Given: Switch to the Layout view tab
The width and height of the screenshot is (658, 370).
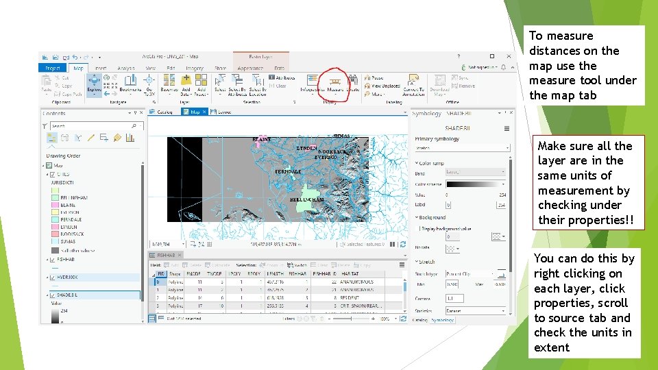Looking at the screenshot, I should point(221,112).
